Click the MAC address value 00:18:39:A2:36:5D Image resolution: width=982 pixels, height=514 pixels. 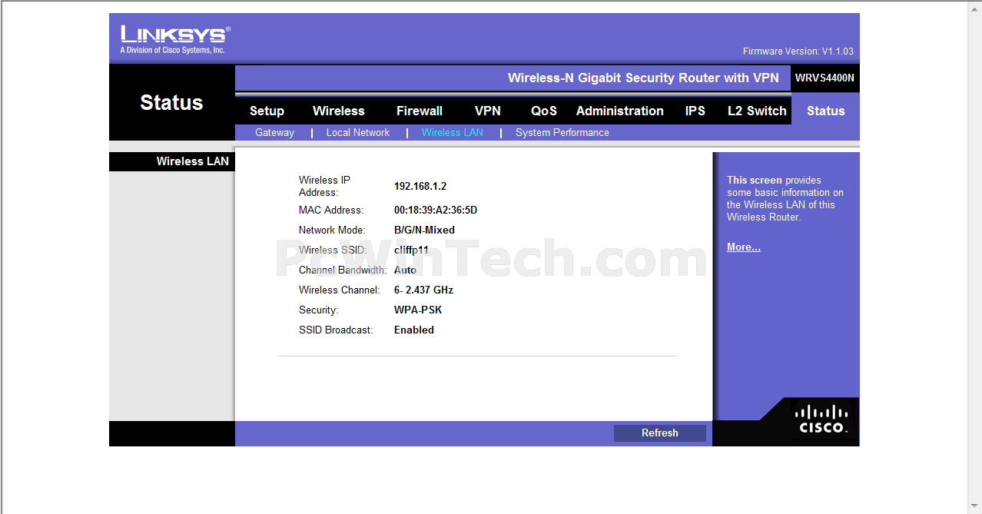(x=436, y=210)
